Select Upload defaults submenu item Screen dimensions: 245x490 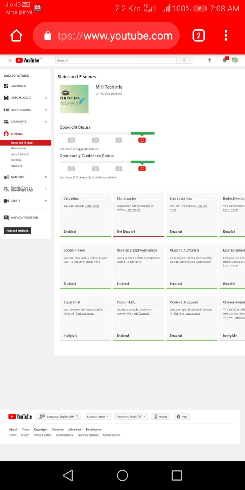coord(20,154)
